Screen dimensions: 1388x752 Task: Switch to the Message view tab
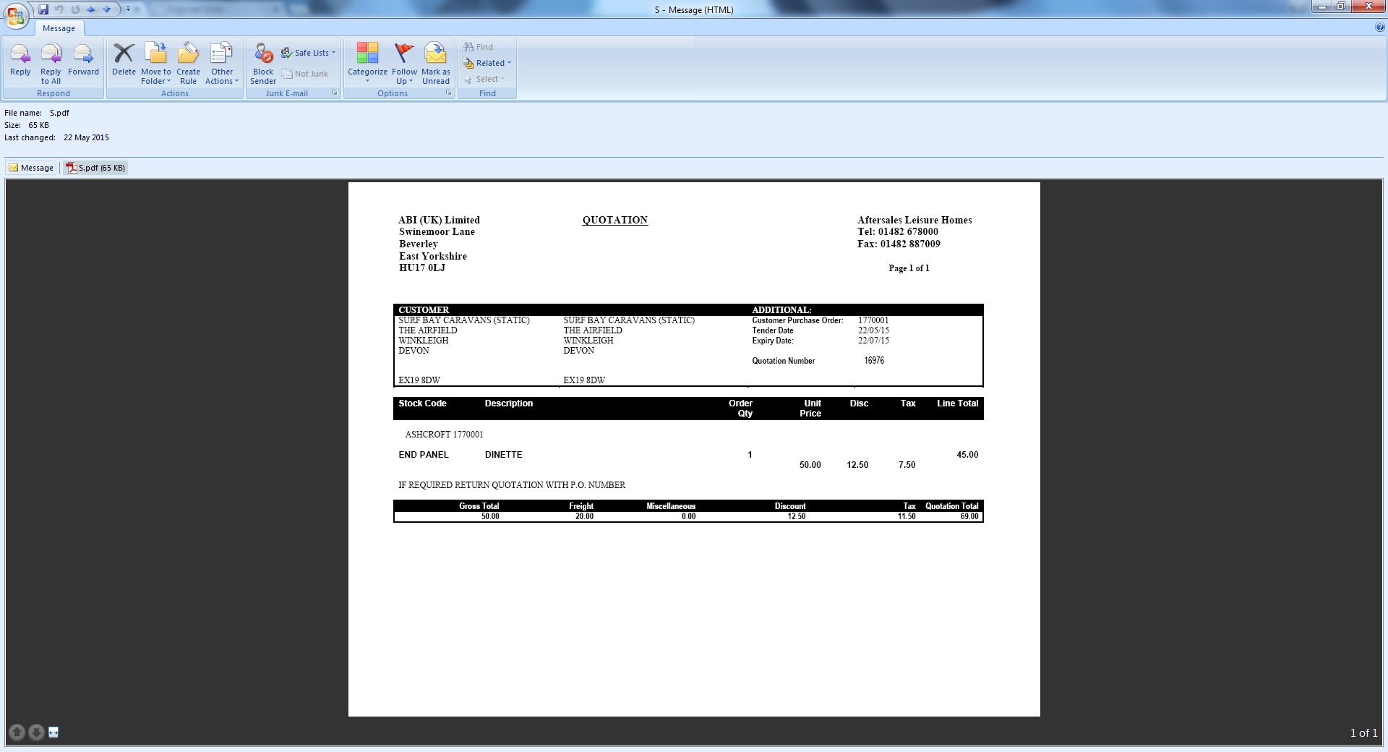click(x=31, y=168)
